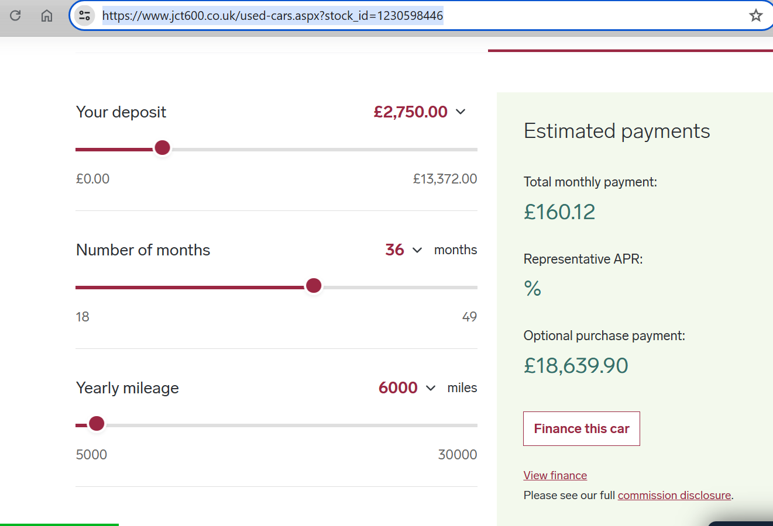Click the deposit slider handle
773x526 pixels.
tap(162, 148)
